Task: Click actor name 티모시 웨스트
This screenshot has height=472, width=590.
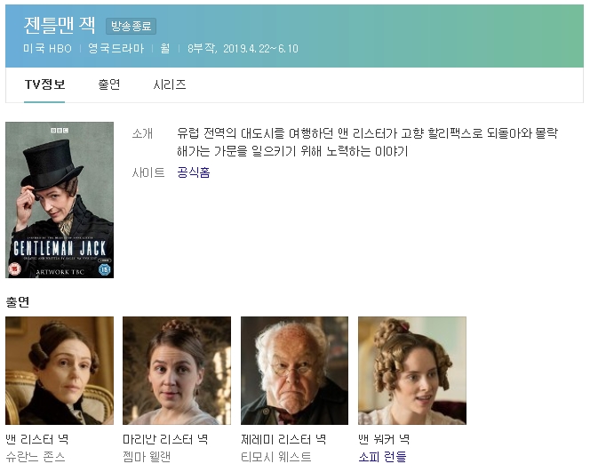Action: pyautogui.click(x=276, y=457)
